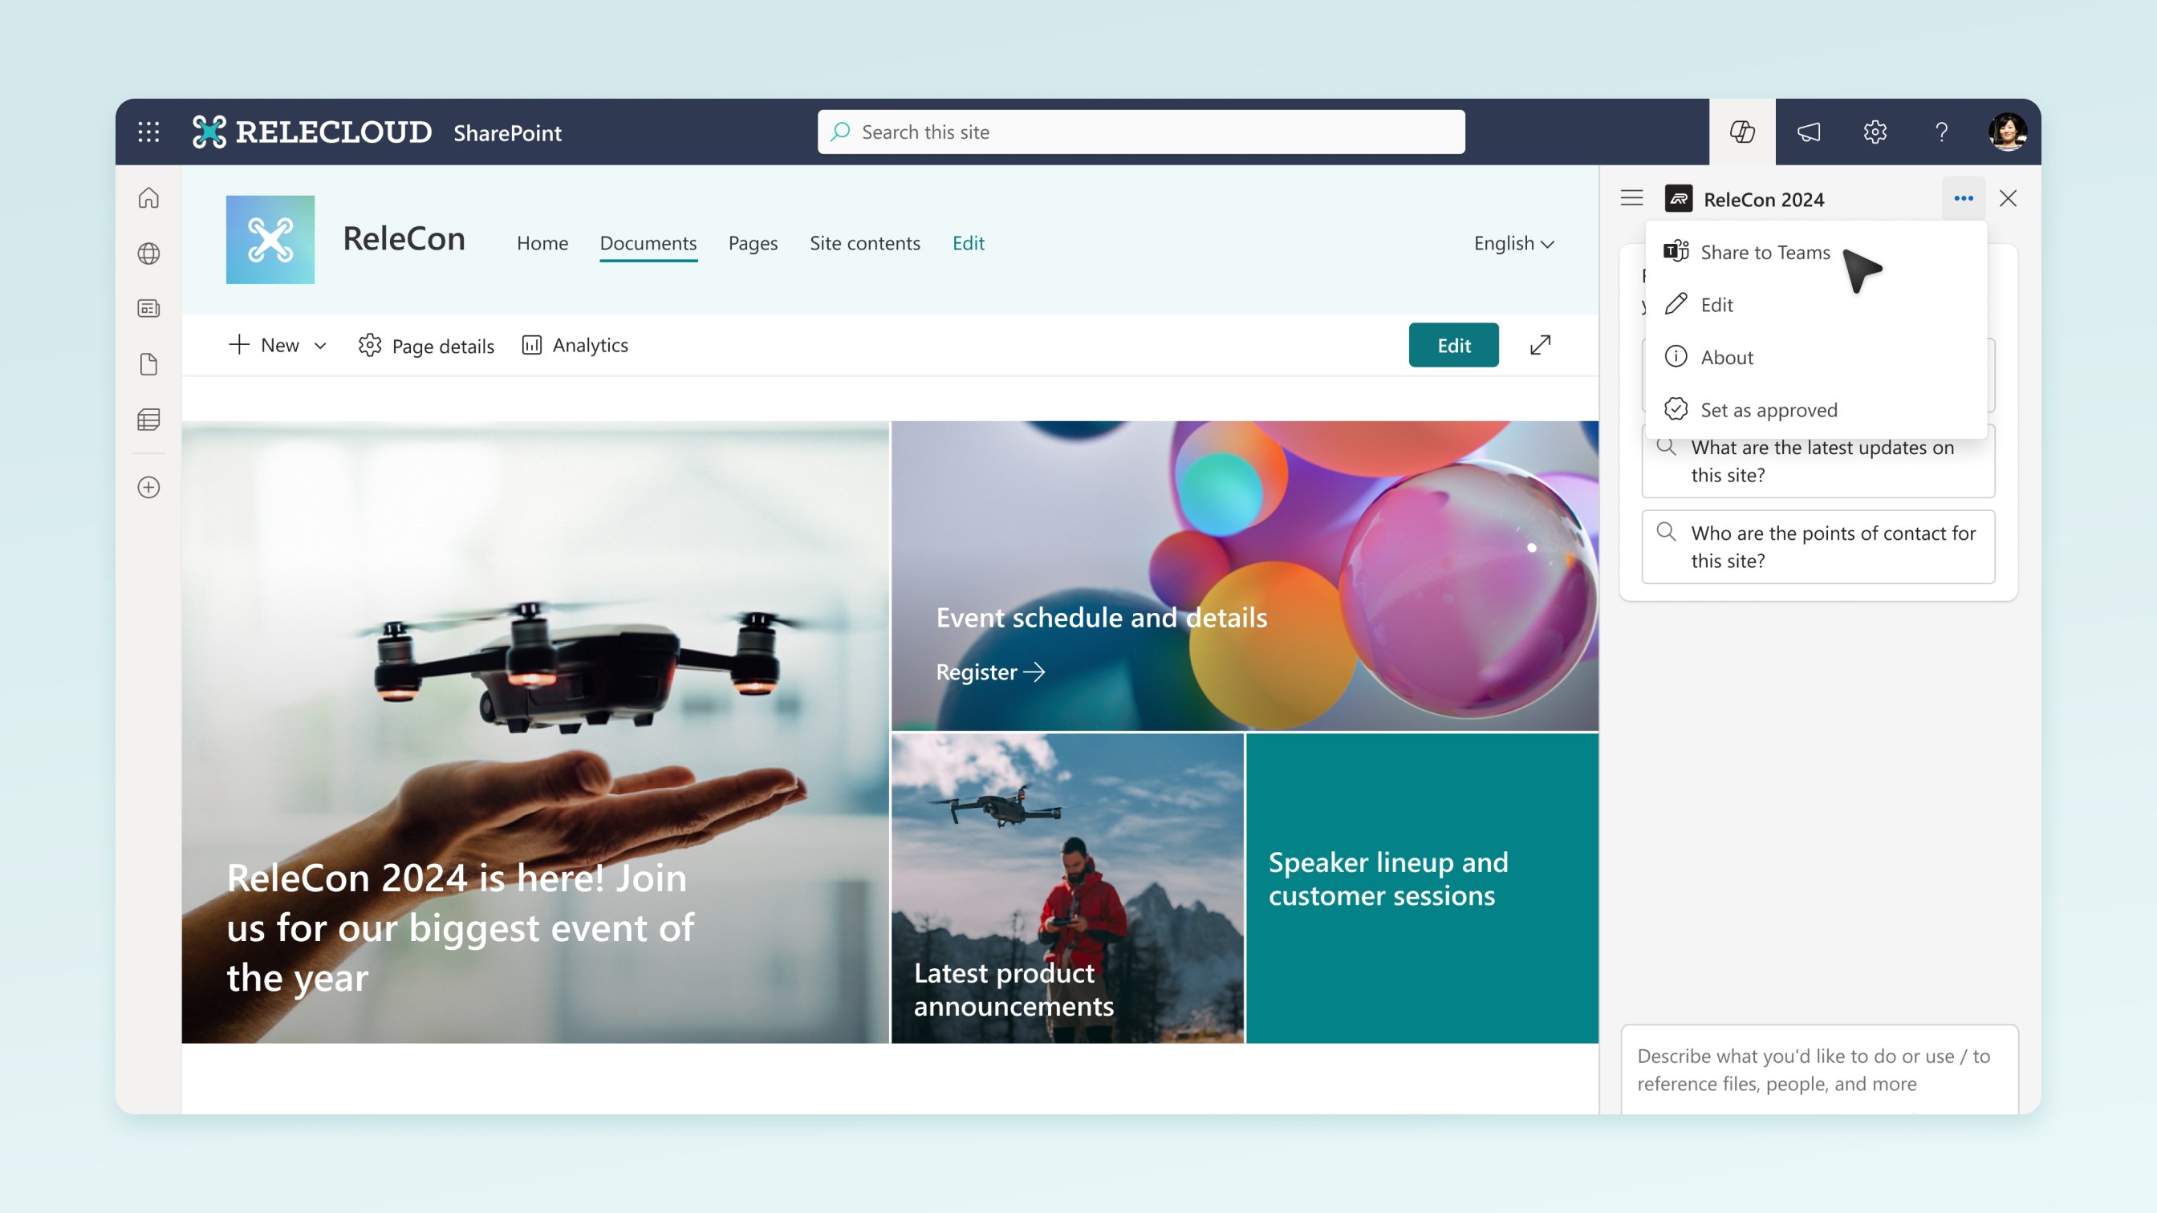This screenshot has width=2157, height=1213.
Task: Click the SharePoint grid app launcher icon
Action: point(148,132)
